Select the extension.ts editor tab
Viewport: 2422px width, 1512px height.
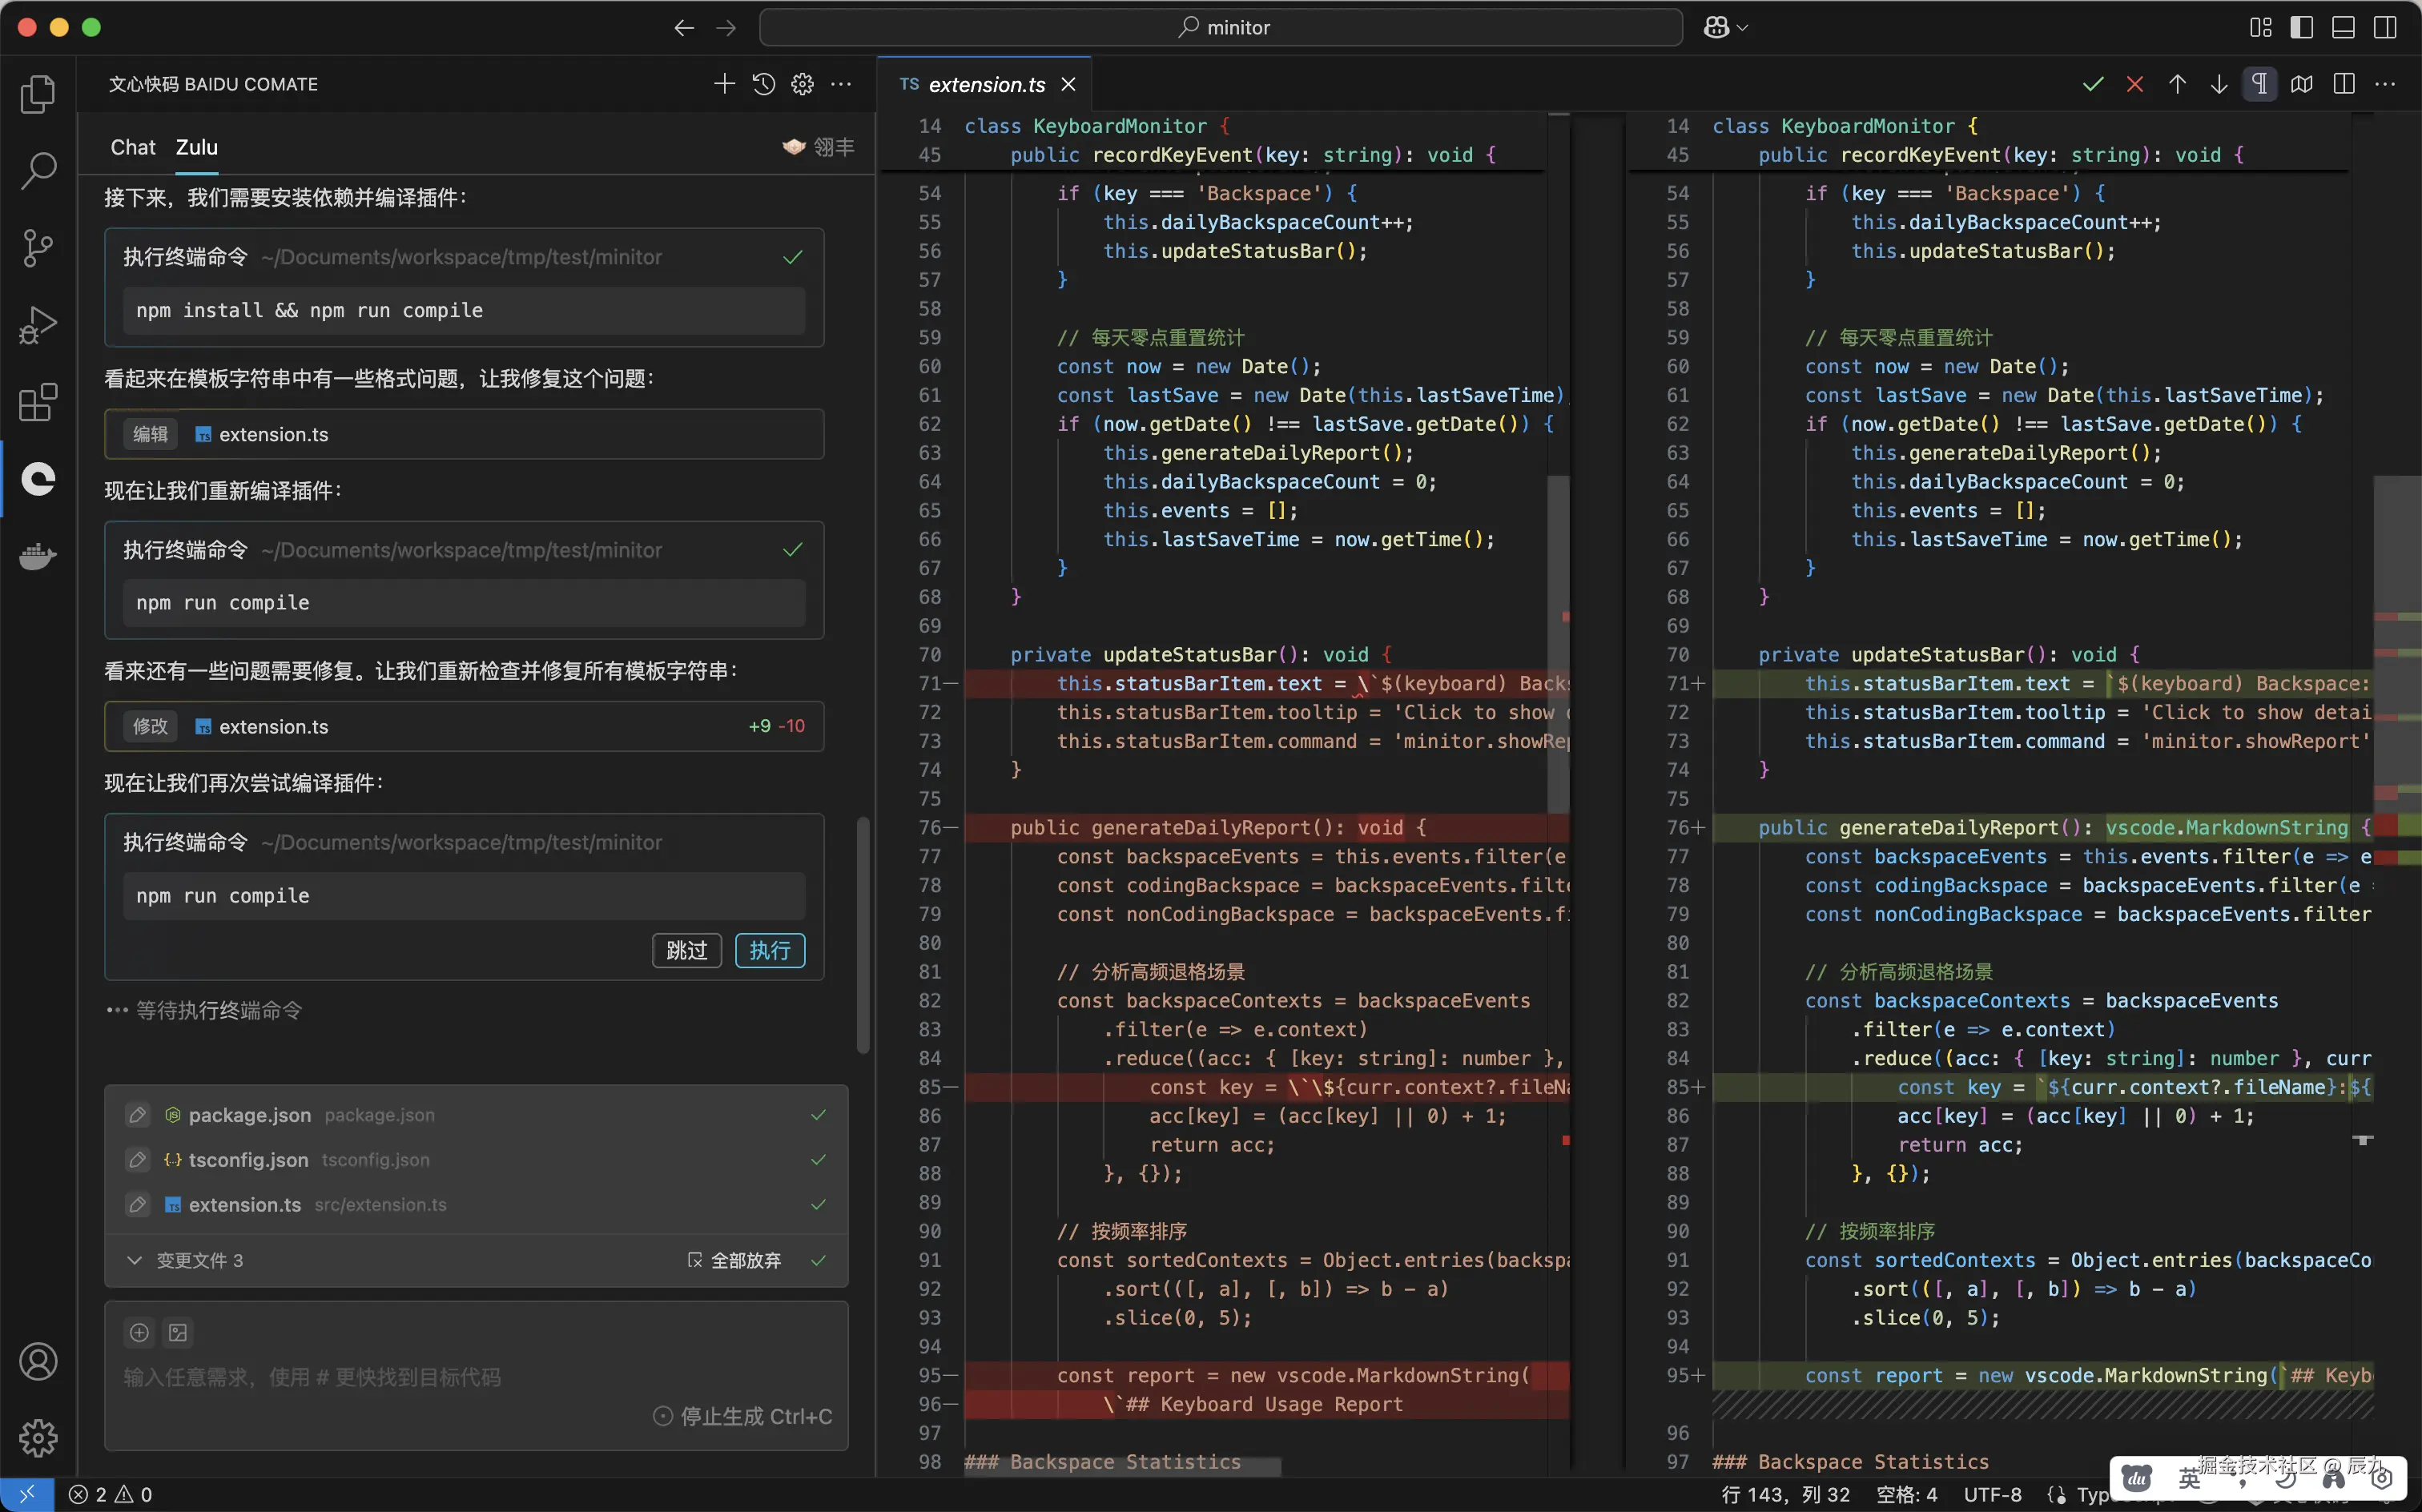point(985,84)
